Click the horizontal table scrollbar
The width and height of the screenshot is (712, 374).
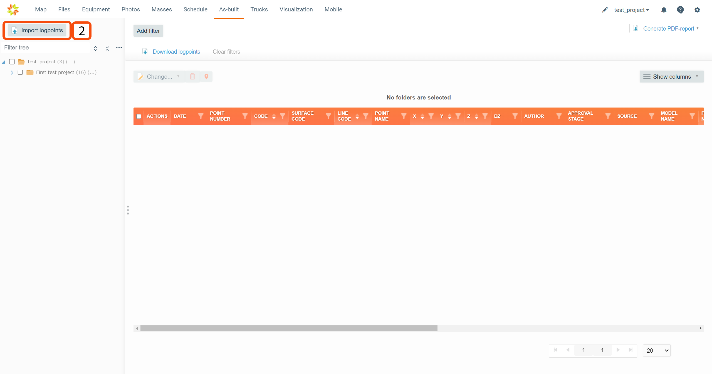point(289,328)
